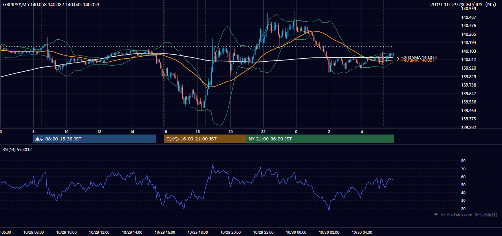Click hour tick 14 below the price chart
Viewport: 502px width, 236px height.
[x=132, y=131]
